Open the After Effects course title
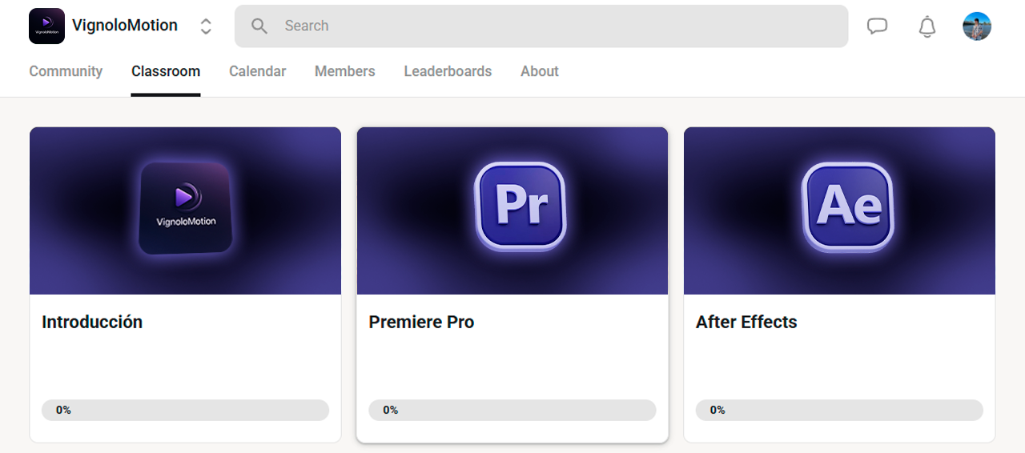The image size is (1025, 453). click(x=746, y=322)
